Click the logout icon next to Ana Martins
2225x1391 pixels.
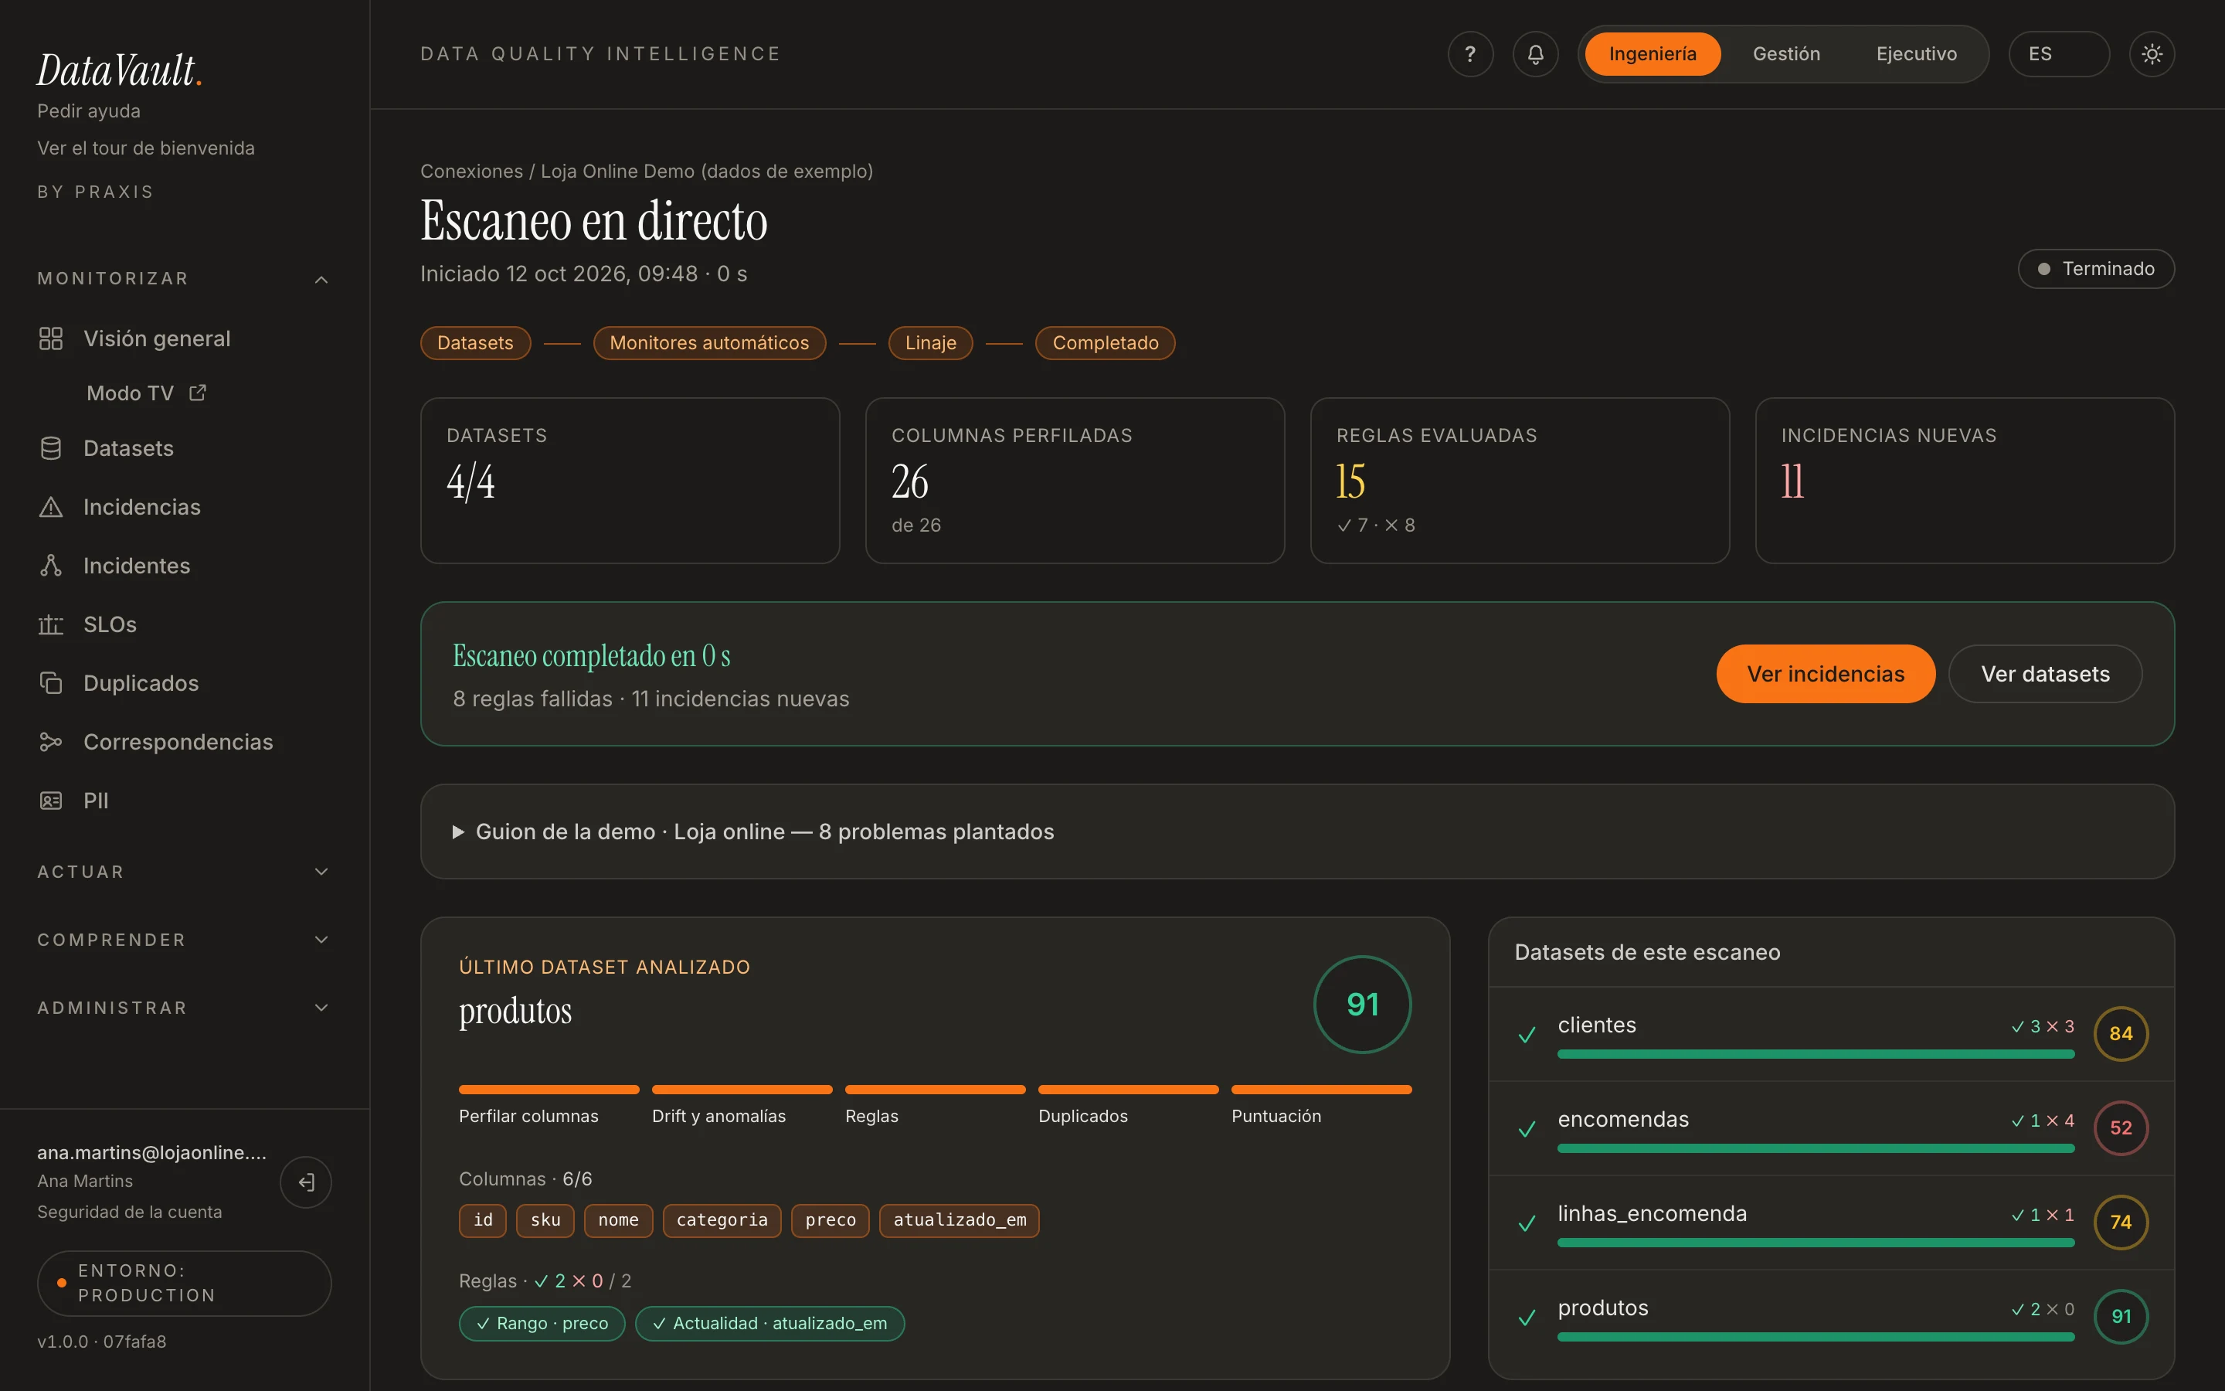pos(306,1182)
